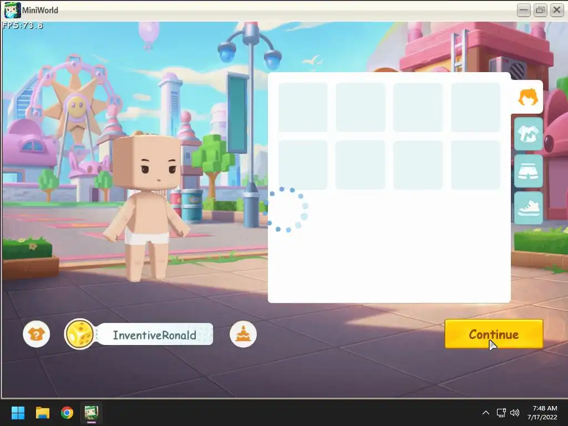Open the hairstyle category tab
This screenshot has height=426, width=568.
coord(528,97)
